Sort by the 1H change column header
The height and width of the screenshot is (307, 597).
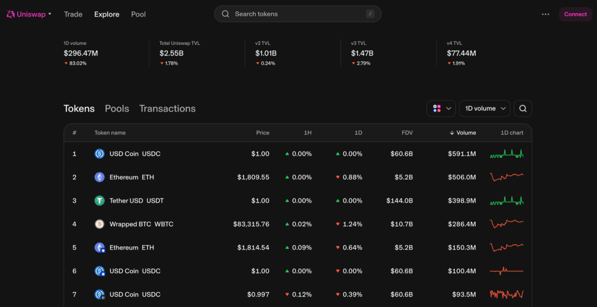pos(308,133)
